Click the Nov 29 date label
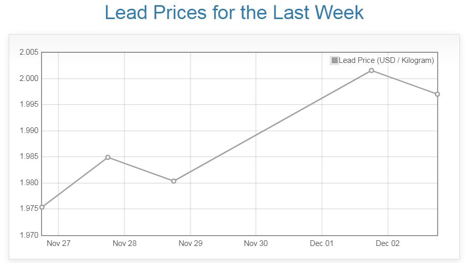 pos(190,244)
